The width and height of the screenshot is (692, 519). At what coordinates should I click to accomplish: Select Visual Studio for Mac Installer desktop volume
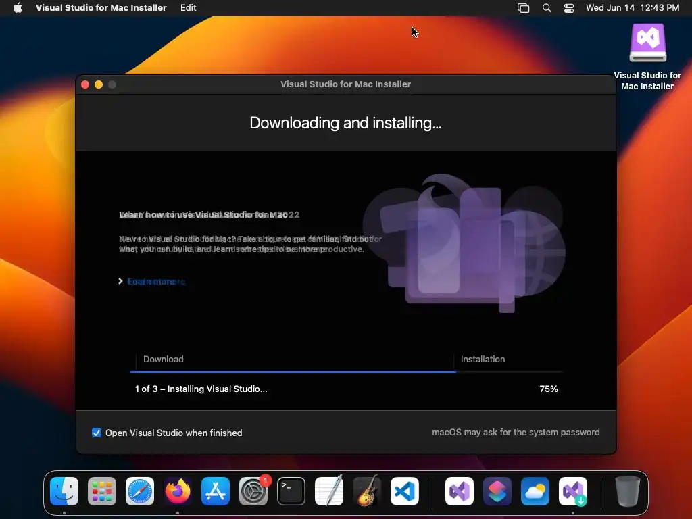tap(647, 57)
